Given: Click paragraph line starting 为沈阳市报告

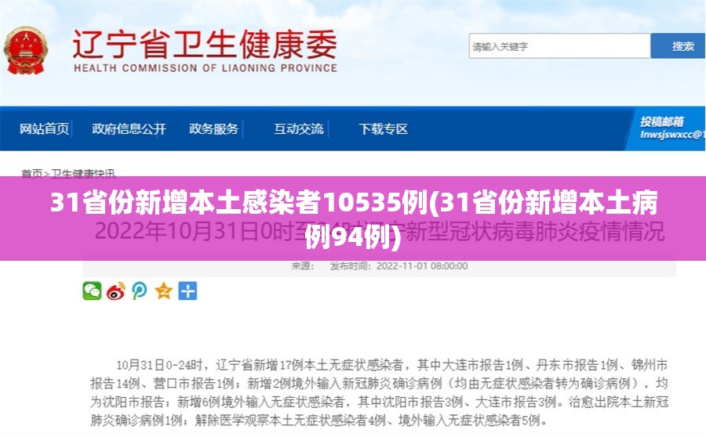Looking at the screenshot, I should tap(379, 402).
